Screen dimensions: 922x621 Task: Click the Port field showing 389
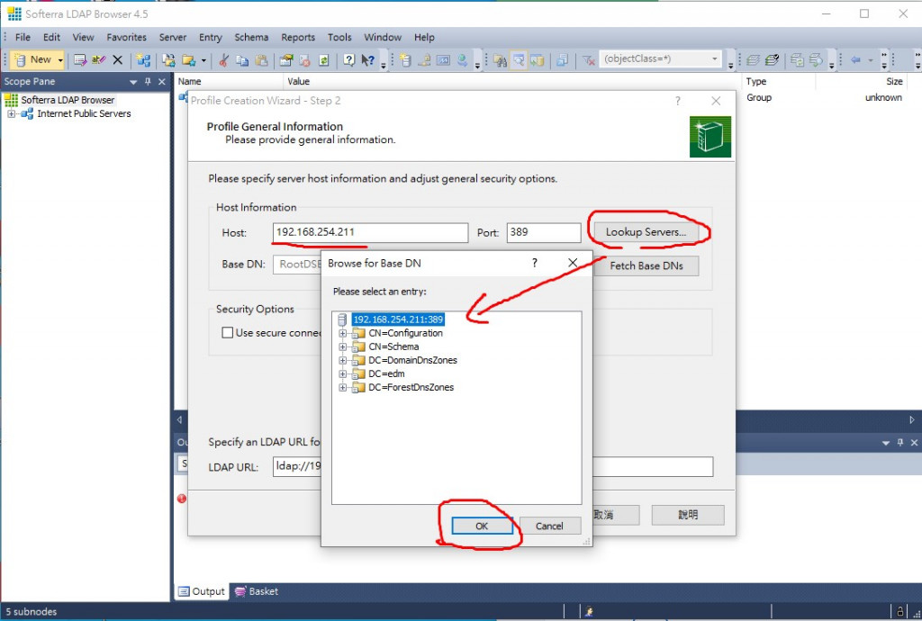point(544,233)
